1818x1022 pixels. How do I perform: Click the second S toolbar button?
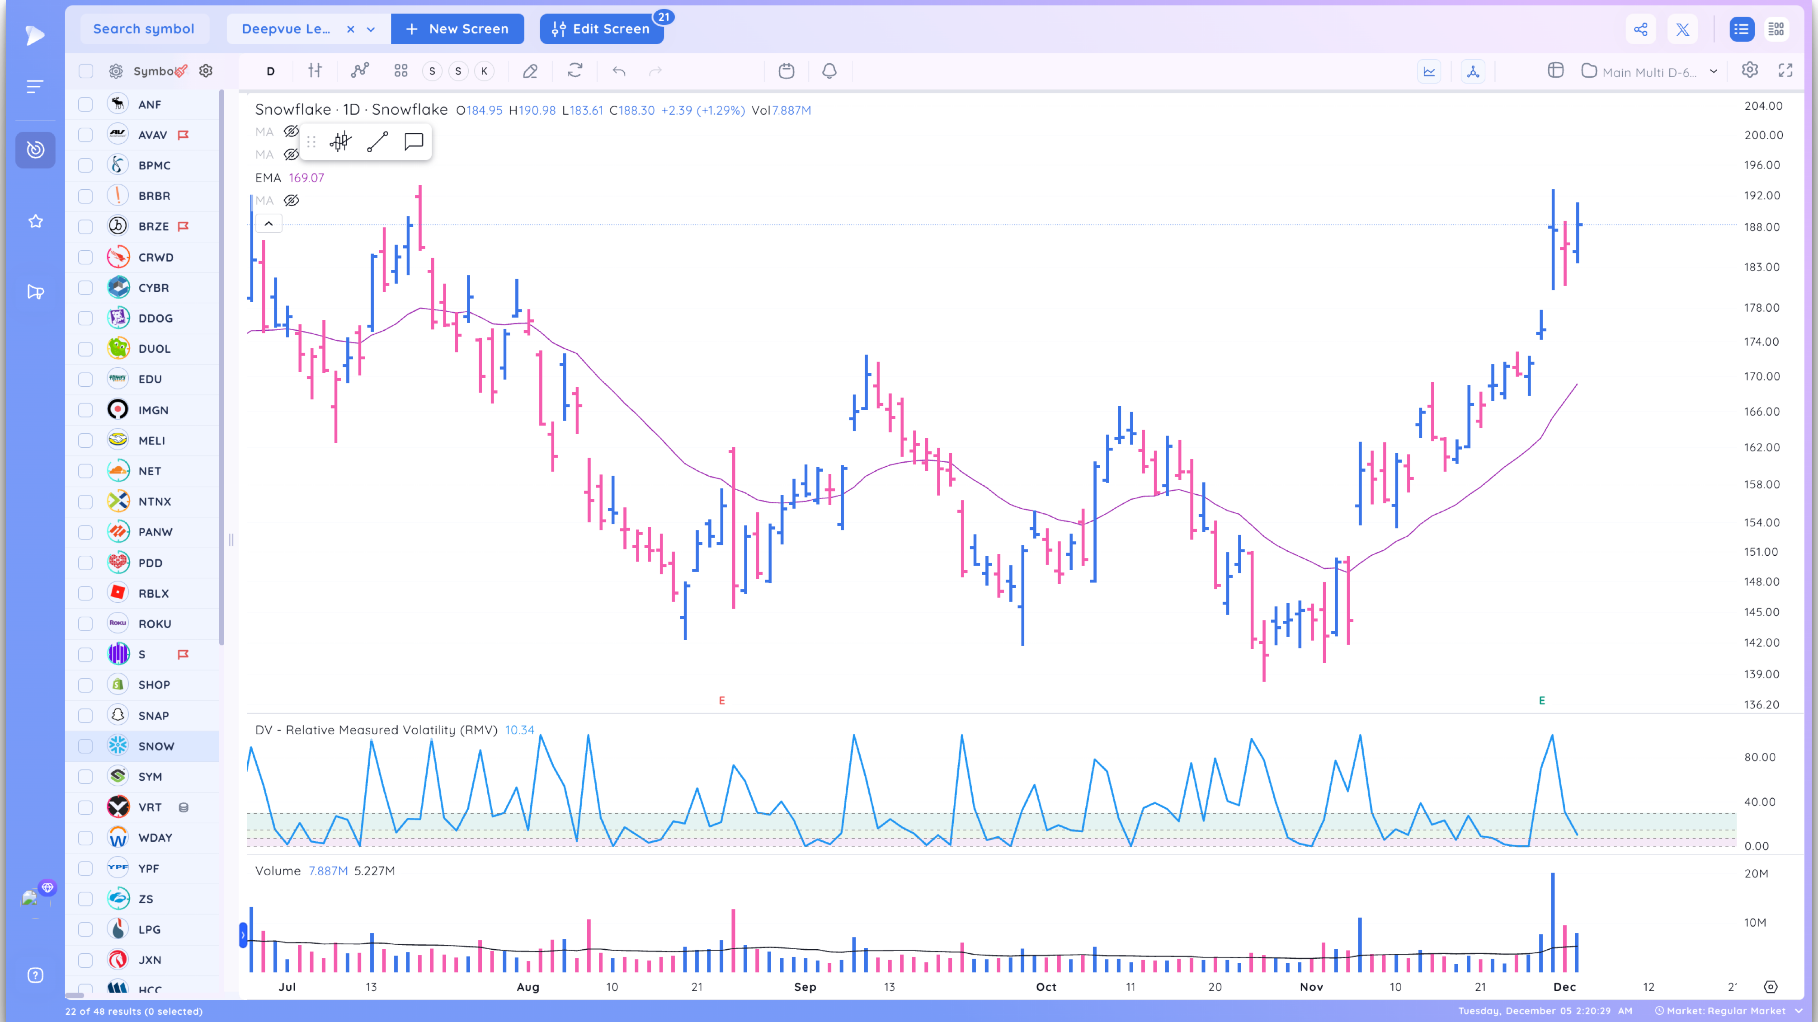458,70
